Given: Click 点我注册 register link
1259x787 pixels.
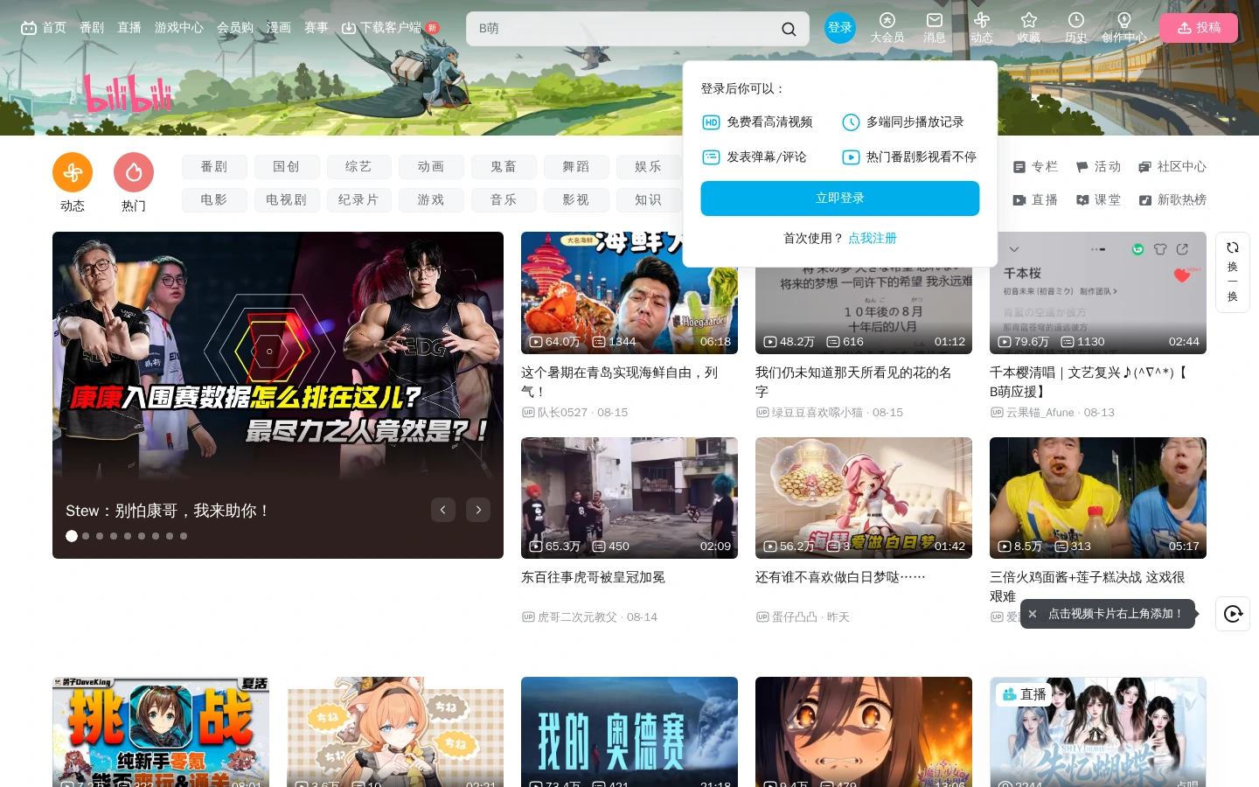Looking at the screenshot, I should tap(873, 238).
